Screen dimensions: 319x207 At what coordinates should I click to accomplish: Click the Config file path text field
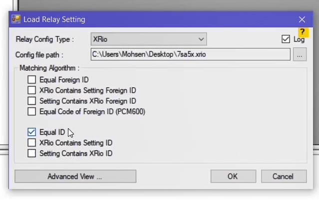(x=190, y=54)
